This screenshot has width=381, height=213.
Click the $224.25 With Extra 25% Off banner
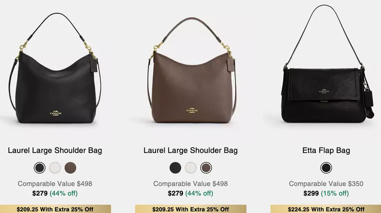[326, 209]
